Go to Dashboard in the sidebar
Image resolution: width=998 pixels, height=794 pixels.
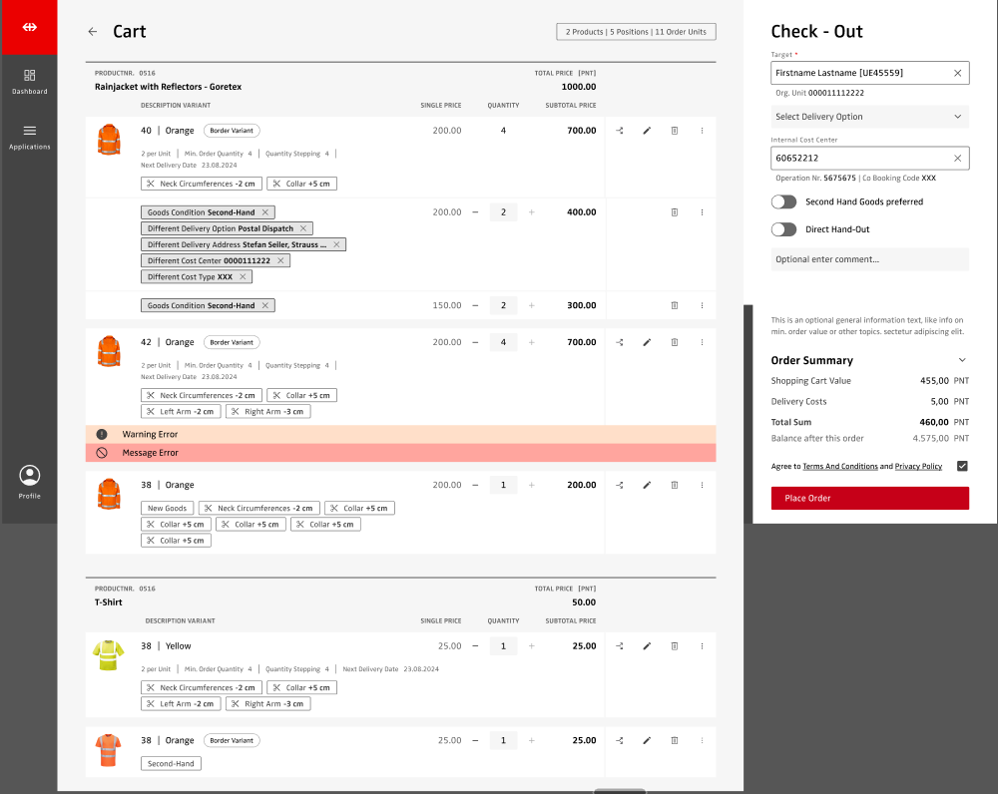[x=29, y=81]
